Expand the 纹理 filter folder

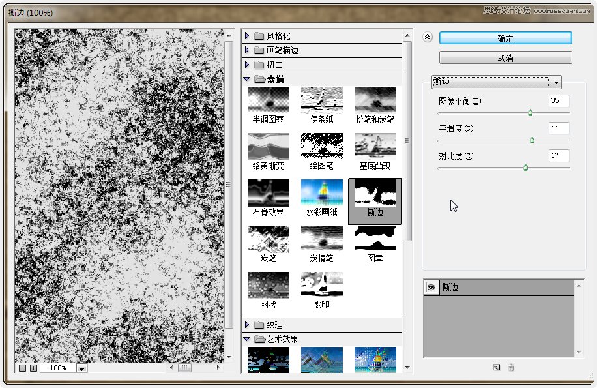coord(247,324)
